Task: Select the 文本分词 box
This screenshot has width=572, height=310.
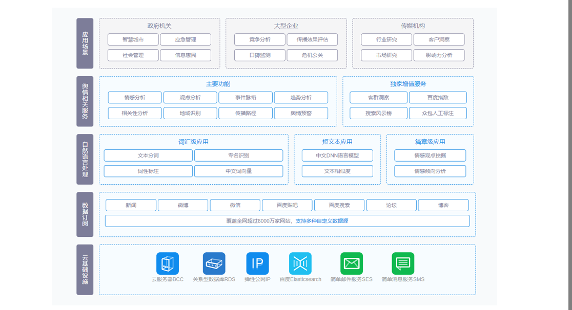Action: [148, 155]
